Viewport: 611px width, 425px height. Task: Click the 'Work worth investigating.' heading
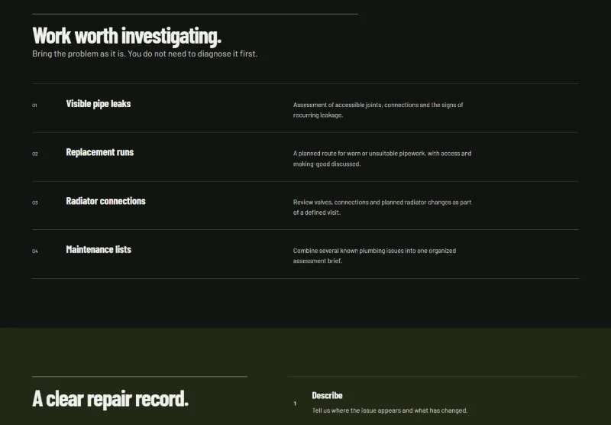click(127, 36)
